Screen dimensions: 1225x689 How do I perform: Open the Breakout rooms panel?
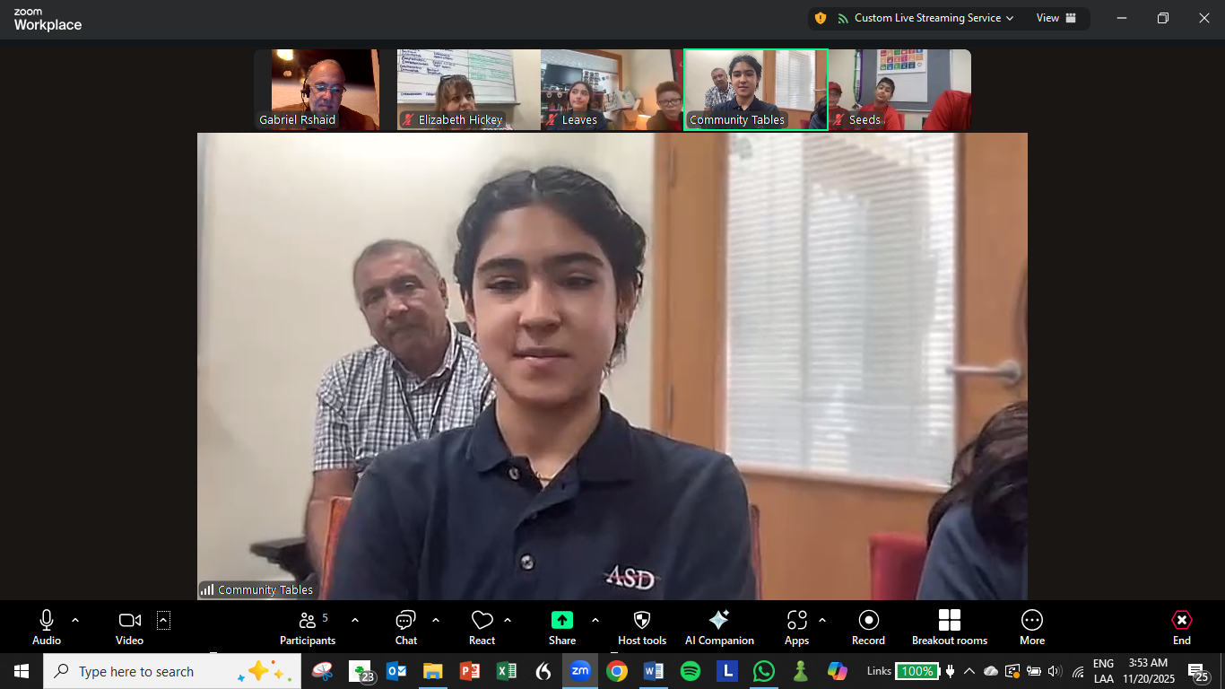coord(949,627)
